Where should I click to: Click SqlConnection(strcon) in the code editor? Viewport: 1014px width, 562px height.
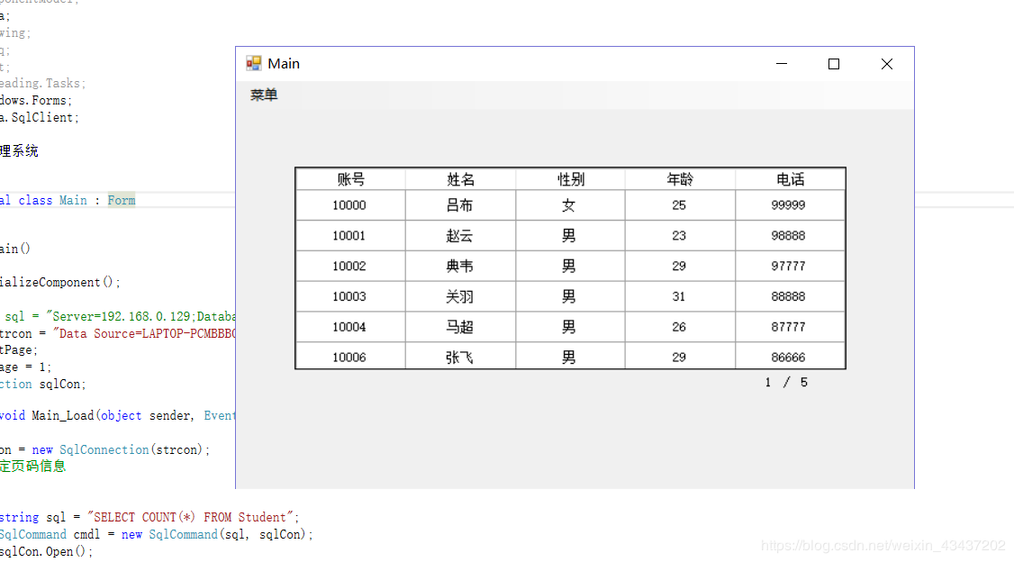131,449
